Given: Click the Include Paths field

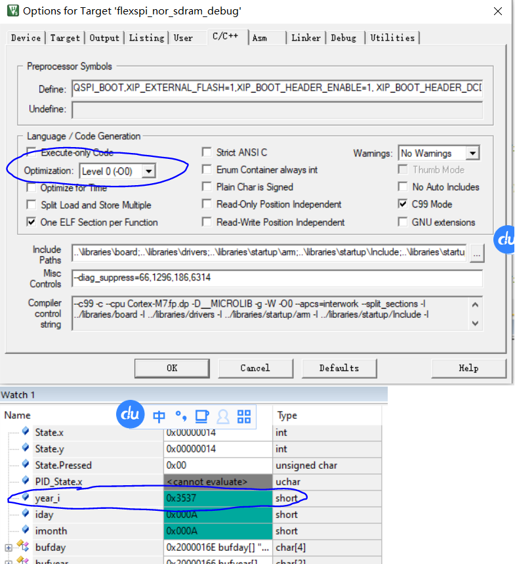Looking at the screenshot, I should (269, 253).
